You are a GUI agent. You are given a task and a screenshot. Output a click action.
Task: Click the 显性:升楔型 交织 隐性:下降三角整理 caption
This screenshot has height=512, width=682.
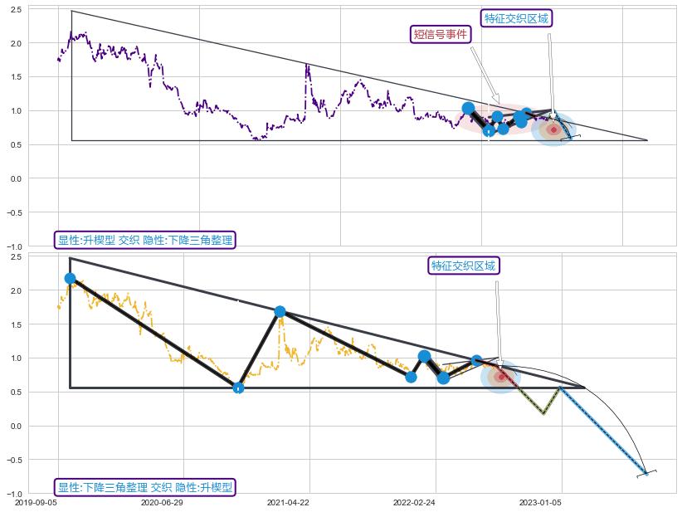point(146,241)
